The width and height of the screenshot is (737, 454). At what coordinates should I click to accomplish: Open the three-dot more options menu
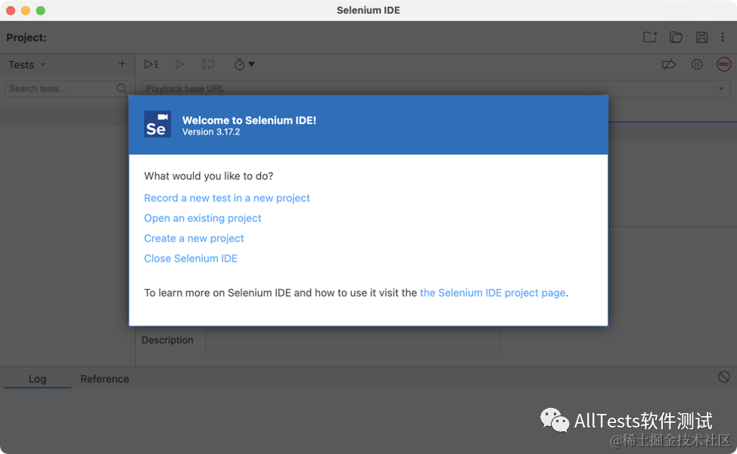(x=723, y=37)
